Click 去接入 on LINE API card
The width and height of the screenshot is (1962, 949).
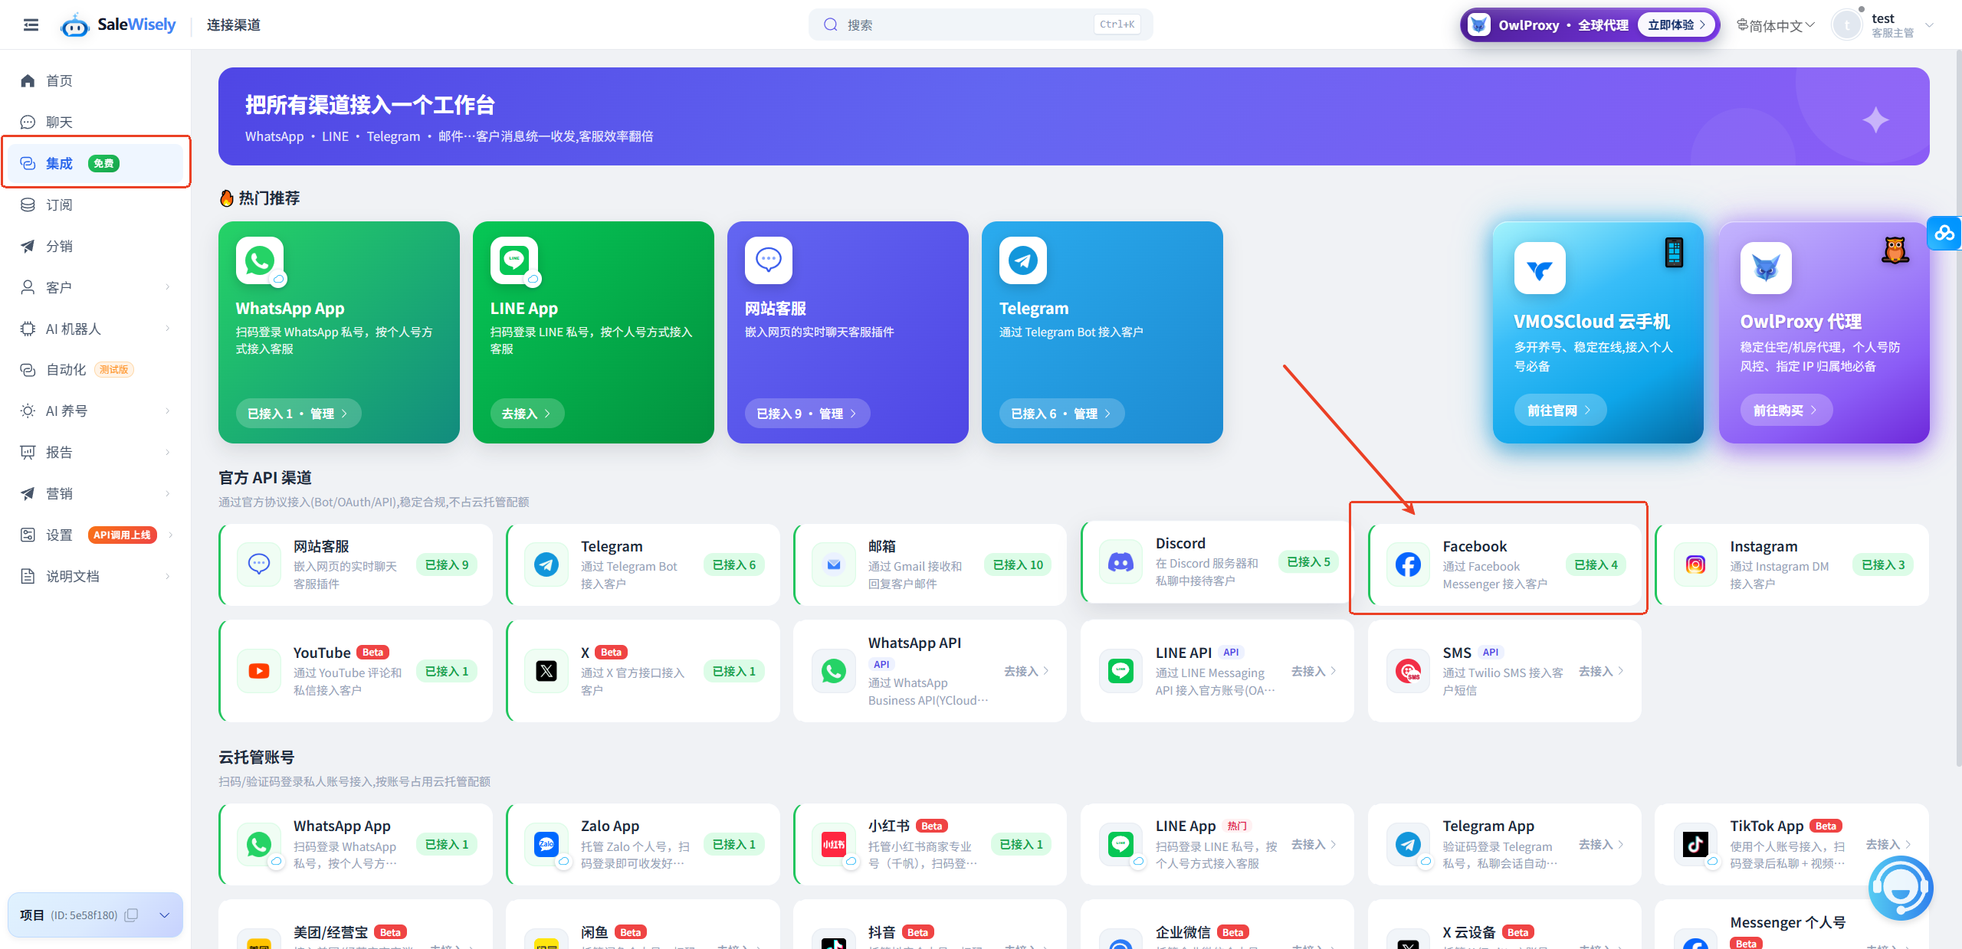1314,671
